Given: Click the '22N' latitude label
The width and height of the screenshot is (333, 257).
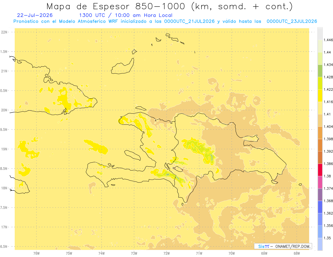Looking at the screenshot, I should tap(4, 32).
